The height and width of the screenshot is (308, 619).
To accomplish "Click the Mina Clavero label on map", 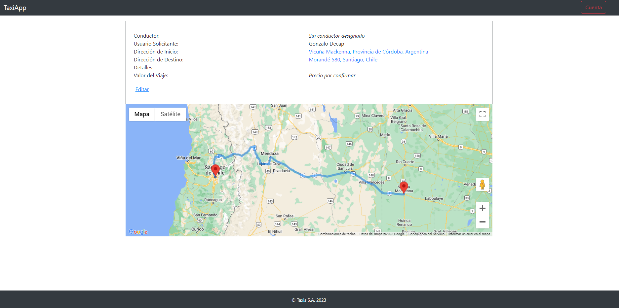I will click(x=373, y=116).
